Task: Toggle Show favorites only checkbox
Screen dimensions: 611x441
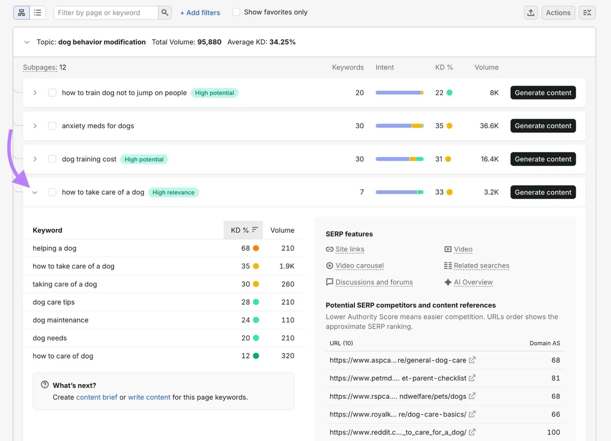Action: tap(236, 12)
